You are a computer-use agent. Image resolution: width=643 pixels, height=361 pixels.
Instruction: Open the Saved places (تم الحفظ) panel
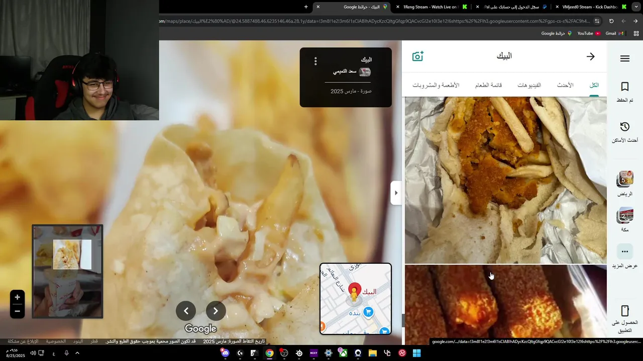click(624, 93)
